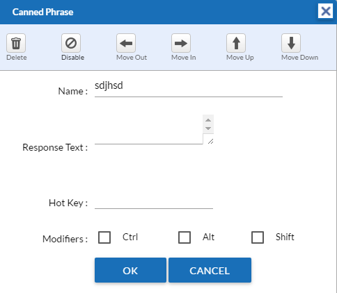The height and width of the screenshot is (293, 337).
Task: Select the Hot Key input field
Action: click(154, 202)
